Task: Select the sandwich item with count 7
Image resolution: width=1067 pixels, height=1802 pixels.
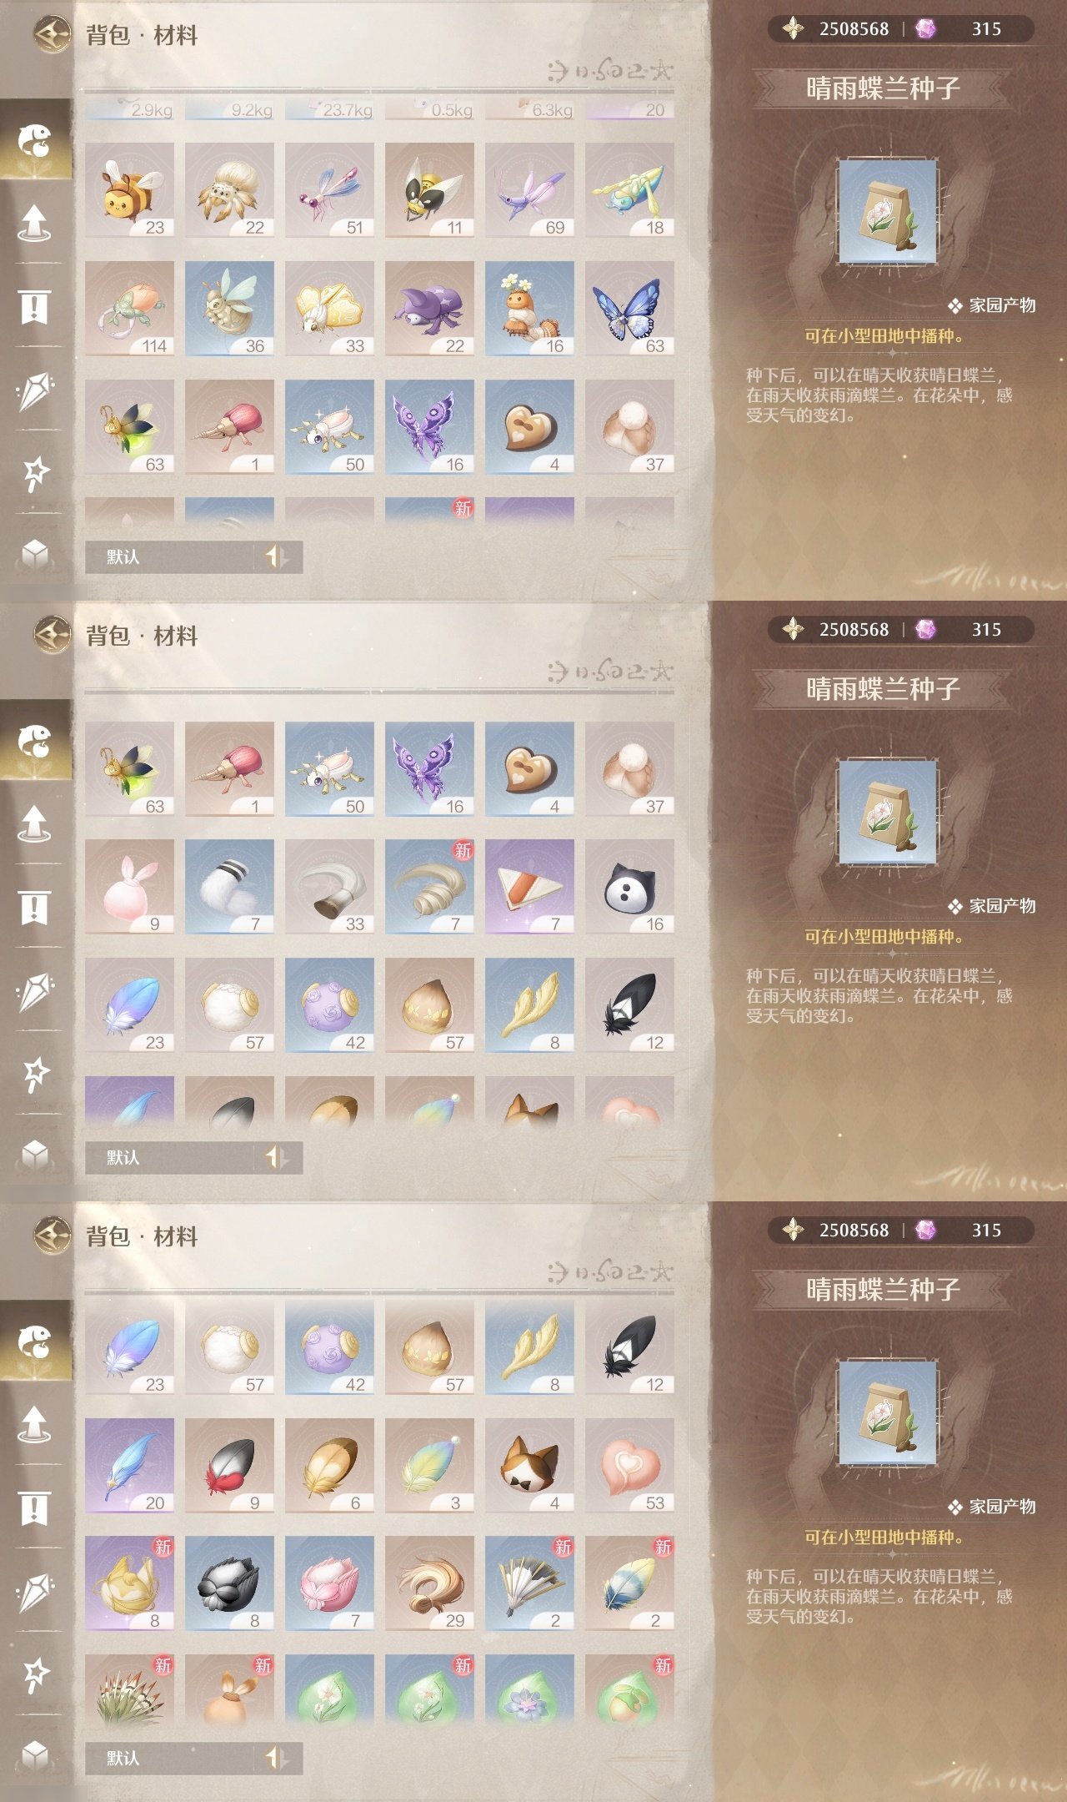Action: tap(529, 887)
